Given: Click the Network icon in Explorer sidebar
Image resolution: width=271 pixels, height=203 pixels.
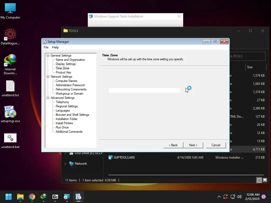Looking at the screenshot, I should click(x=71, y=163).
